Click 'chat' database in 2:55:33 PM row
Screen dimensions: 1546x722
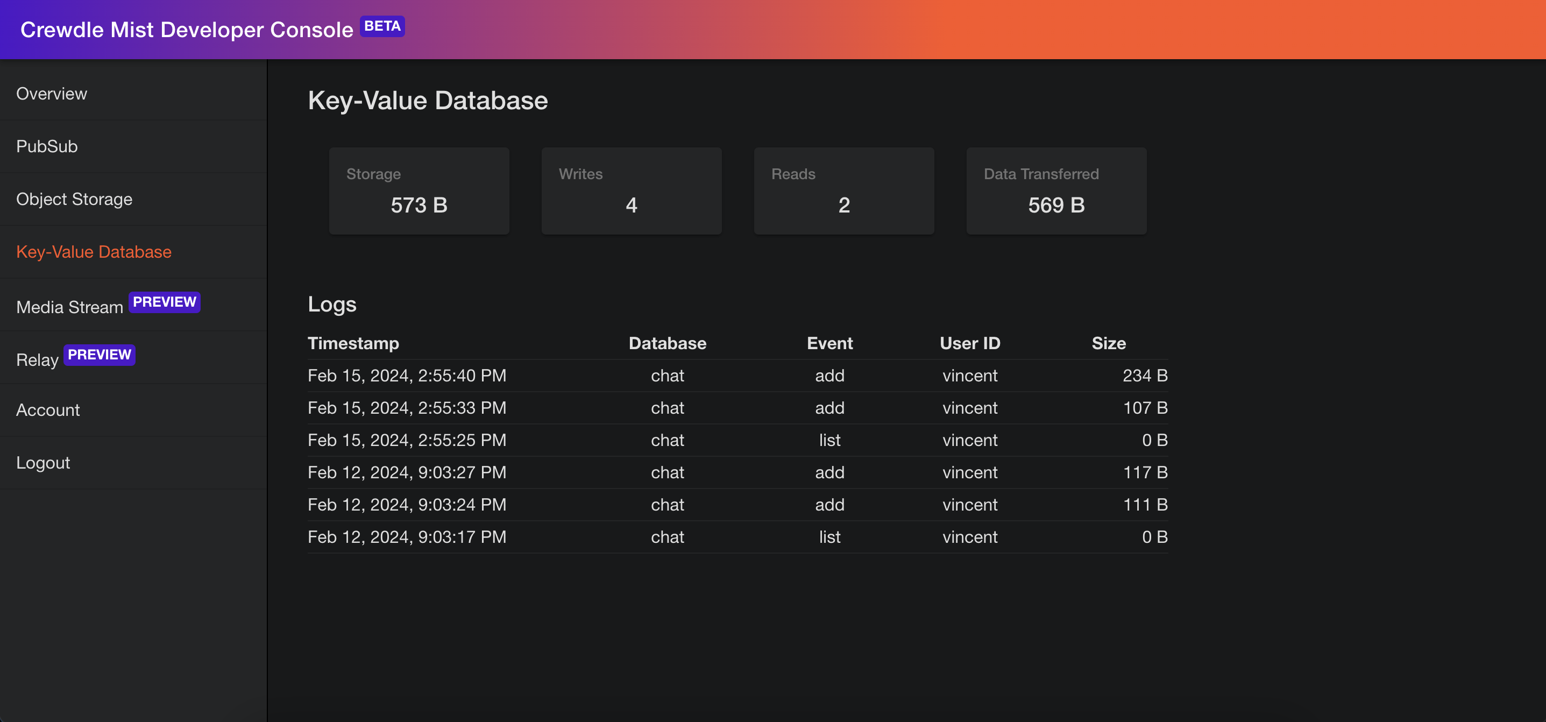668,408
